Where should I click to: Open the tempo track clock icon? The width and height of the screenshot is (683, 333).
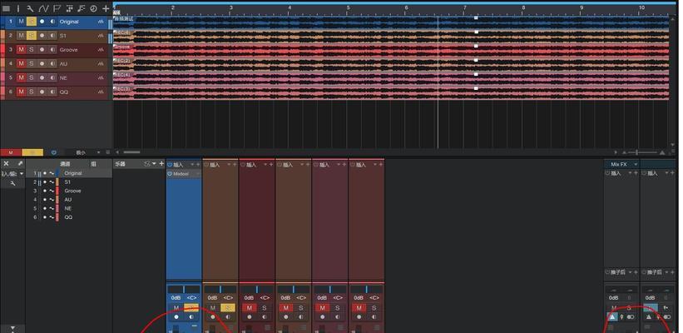coord(93,8)
